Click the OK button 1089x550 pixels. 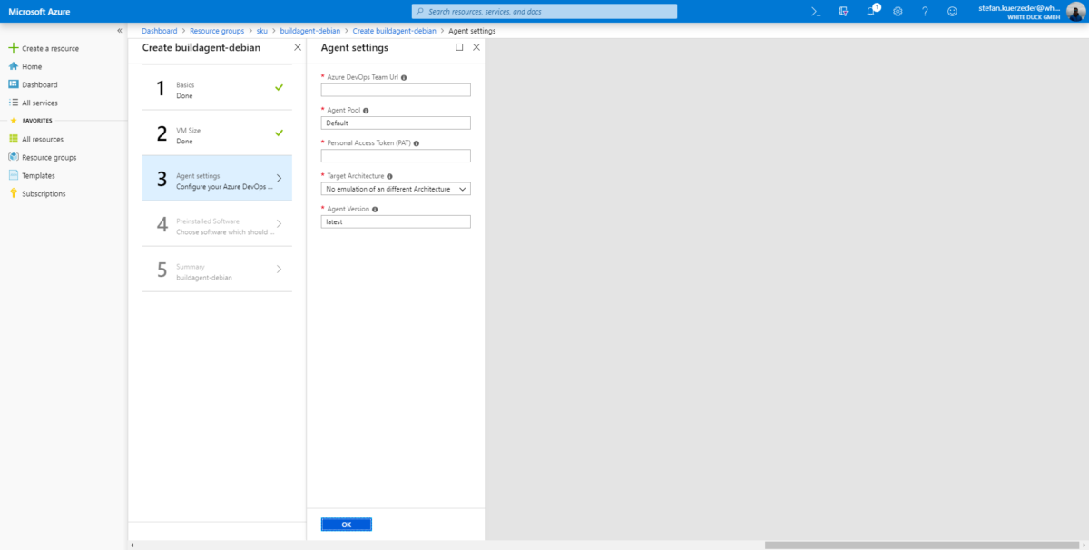(346, 525)
